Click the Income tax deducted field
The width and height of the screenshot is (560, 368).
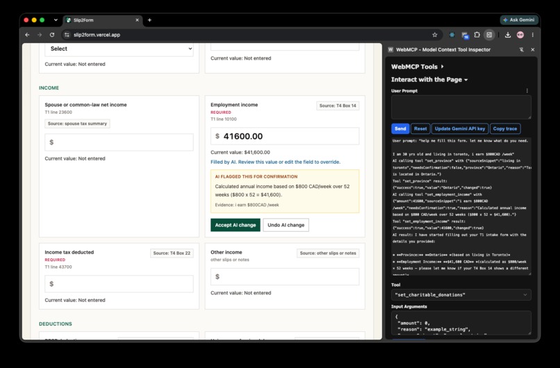(119, 284)
